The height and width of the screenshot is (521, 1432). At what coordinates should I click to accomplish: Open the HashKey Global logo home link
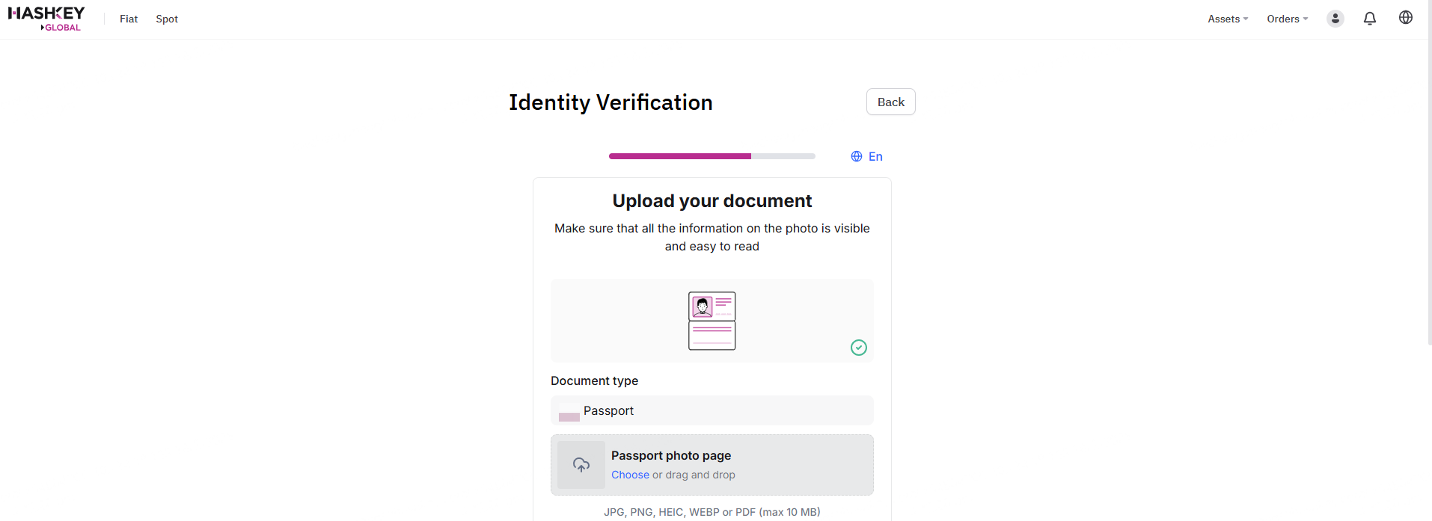click(x=46, y=19)
